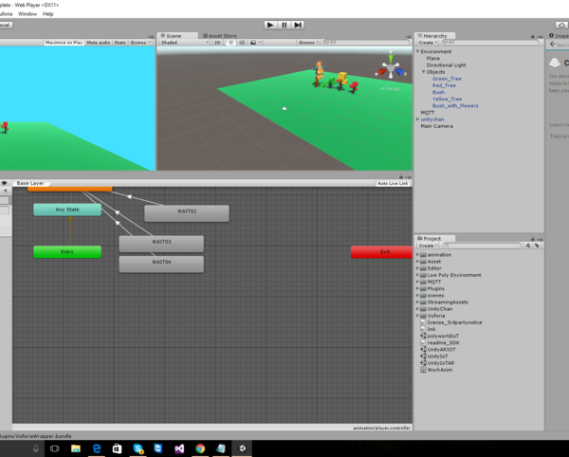
Task: Open the cloud services icon
Action: [561, 25]
